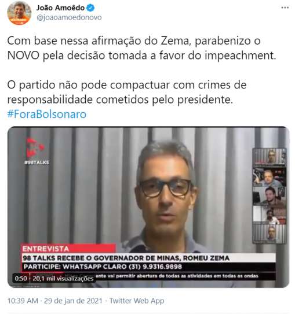
Task: Click the red ENTREVISTA banner
Action: (x=68, y=249)
